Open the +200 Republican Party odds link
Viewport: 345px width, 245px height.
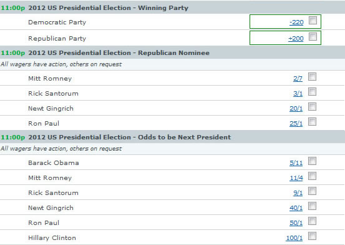coord(296,39)
